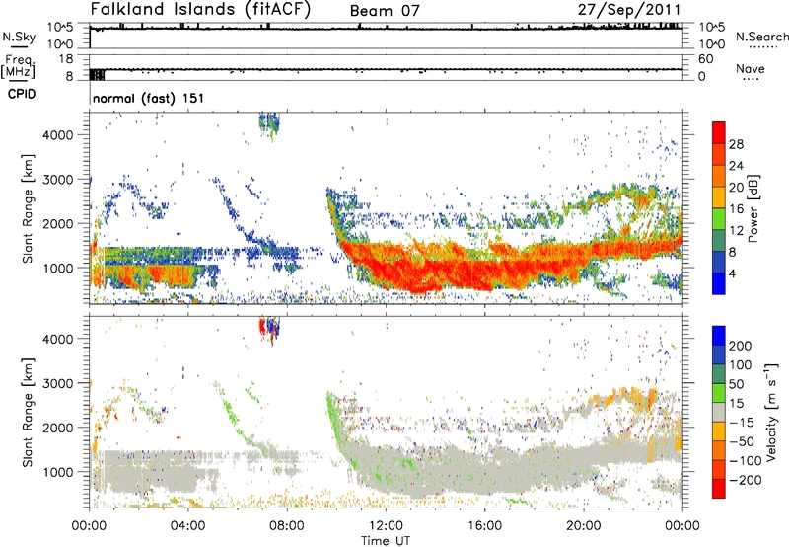Click the 'Freq. [MHz]' axis label
Image resolution: width=789 pixels, height=547 pixels.
click(x=18, y=67)
